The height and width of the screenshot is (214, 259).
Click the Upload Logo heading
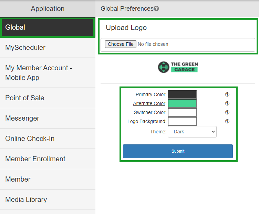pyautogui.click(x=126, y=28)
